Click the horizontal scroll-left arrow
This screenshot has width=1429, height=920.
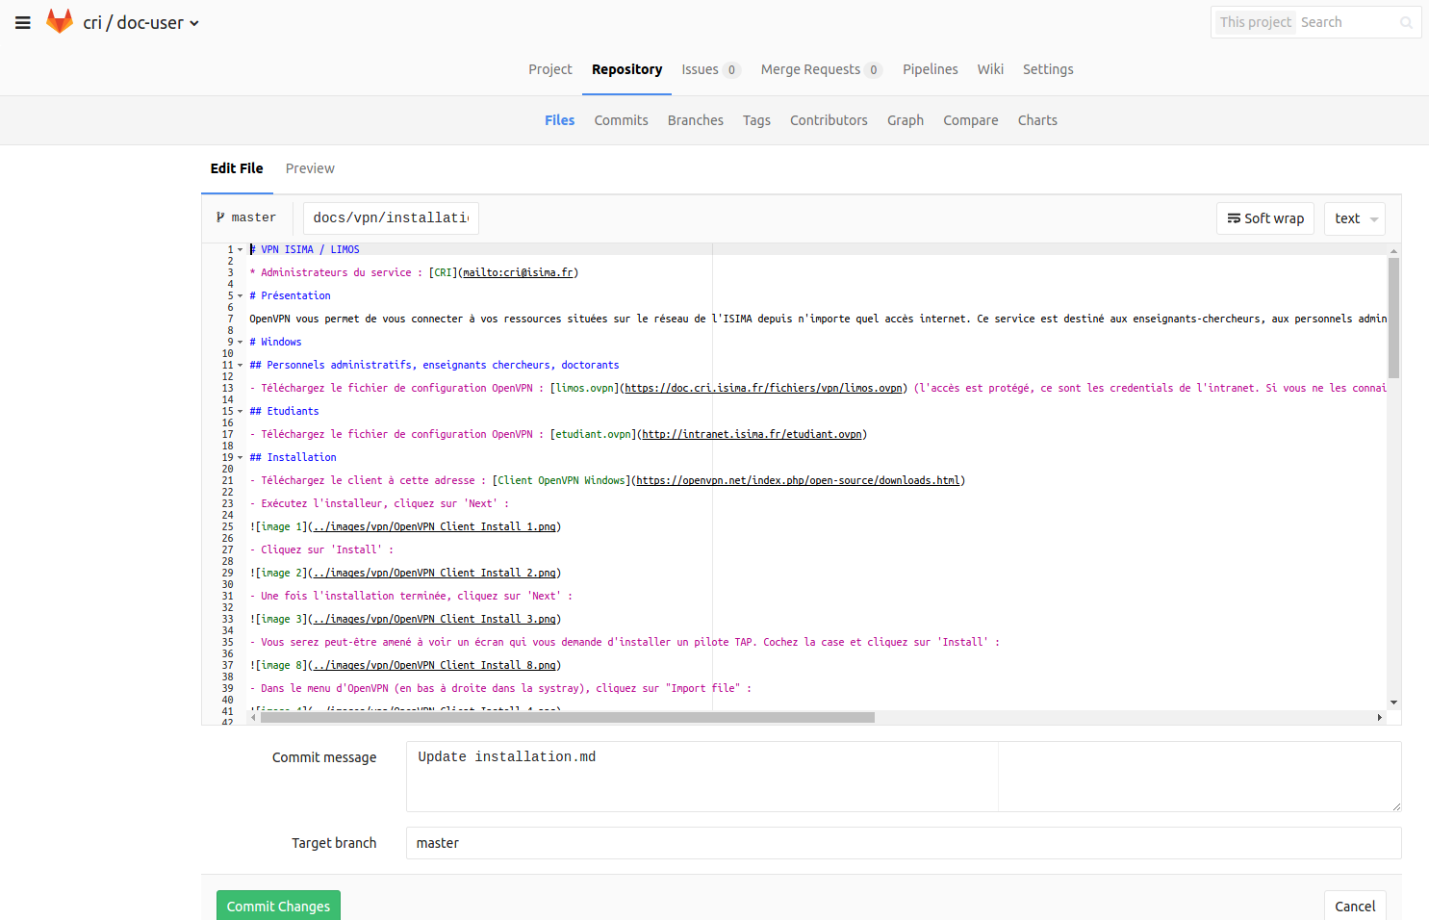coord(253,717)
